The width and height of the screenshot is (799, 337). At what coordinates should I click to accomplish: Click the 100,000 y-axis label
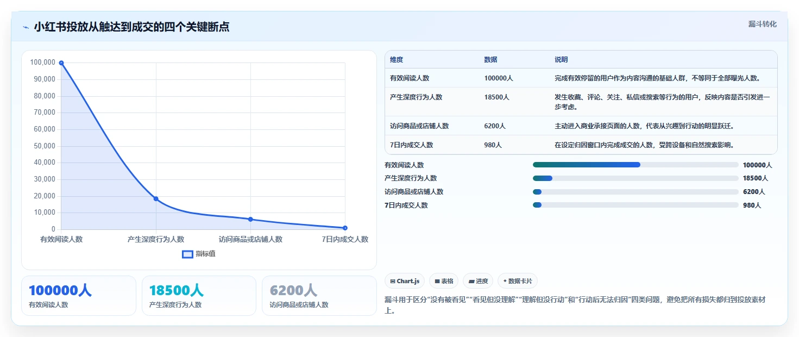[43, 63]
